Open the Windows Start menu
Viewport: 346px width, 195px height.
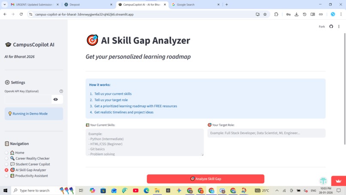coord(5,190)
